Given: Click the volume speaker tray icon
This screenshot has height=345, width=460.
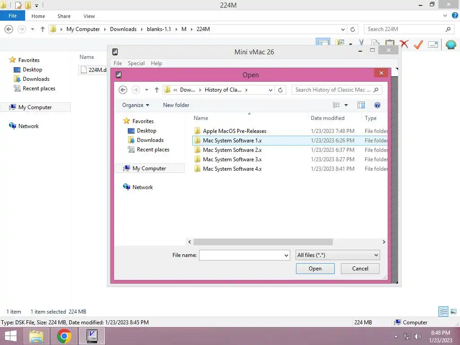Looking at the screenshot, I should pyautogui.click(x=417, y=336).
